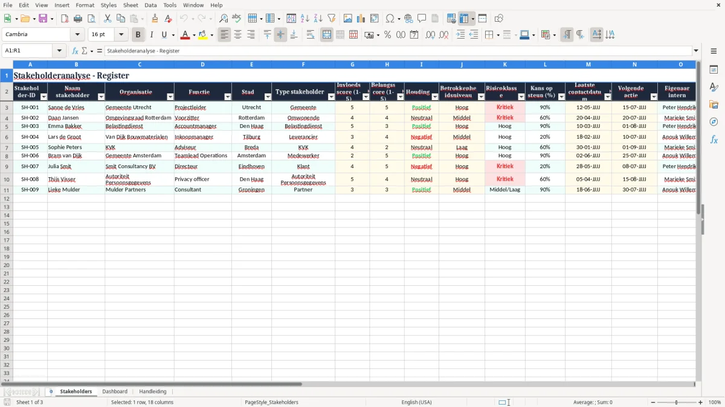Click the Draw Functions shapes icon
The height and width of the screenshot is (407, 725).
pos(498,19)
